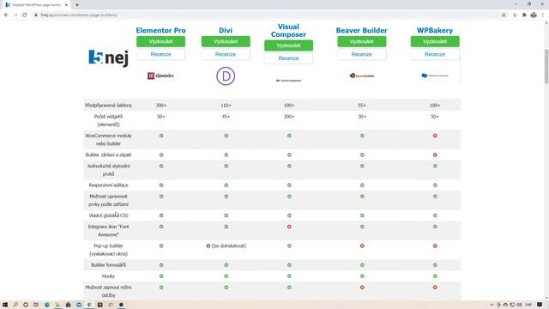Click green Hooky check for Elementor Pro
Image resolution: width=549 pixels, height=309 pixels.
coord(161,276)
